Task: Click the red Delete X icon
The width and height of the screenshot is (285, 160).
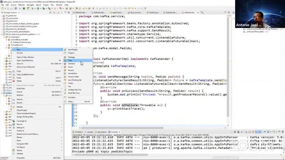Action: tap(14, 81)
